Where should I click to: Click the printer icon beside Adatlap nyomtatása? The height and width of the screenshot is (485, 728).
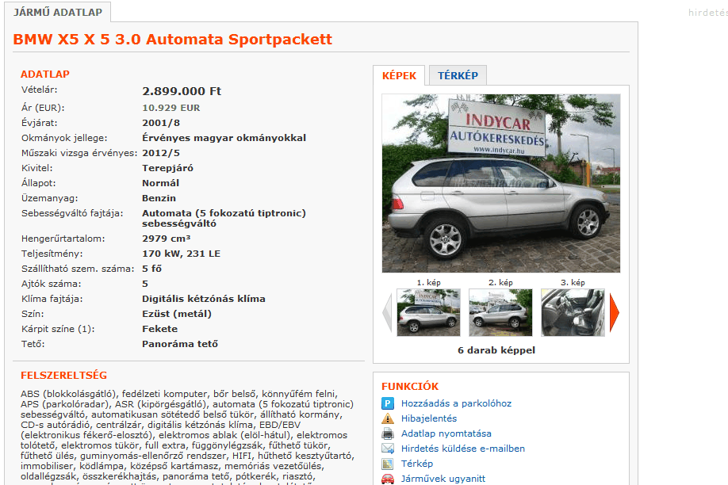point(388,433)
